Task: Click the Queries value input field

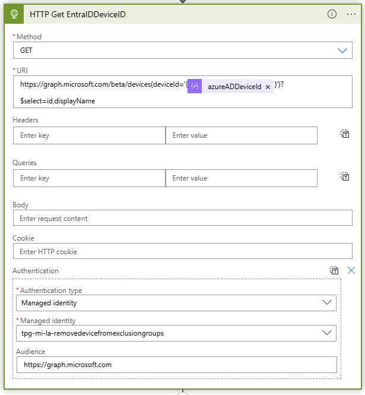Action: click(242, 178)
